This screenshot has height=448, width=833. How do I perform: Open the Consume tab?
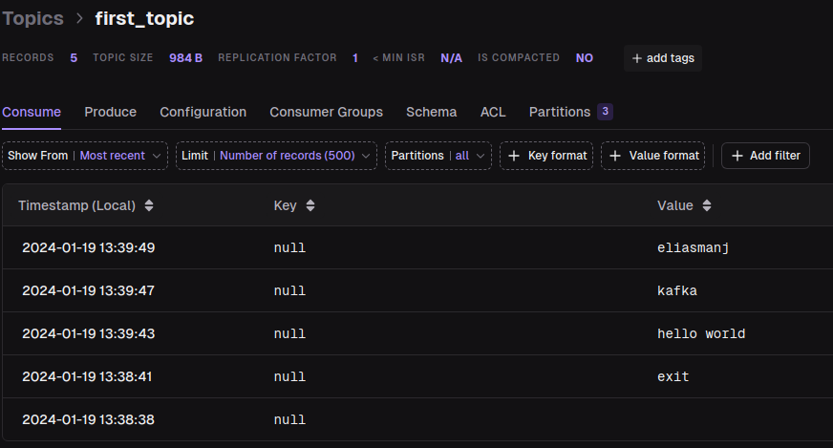32,112
